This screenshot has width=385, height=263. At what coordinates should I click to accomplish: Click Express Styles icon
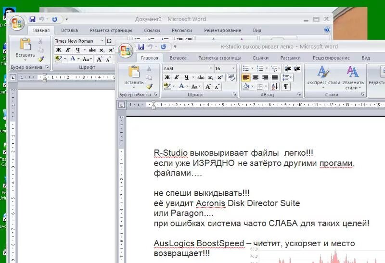click(323, 71)
